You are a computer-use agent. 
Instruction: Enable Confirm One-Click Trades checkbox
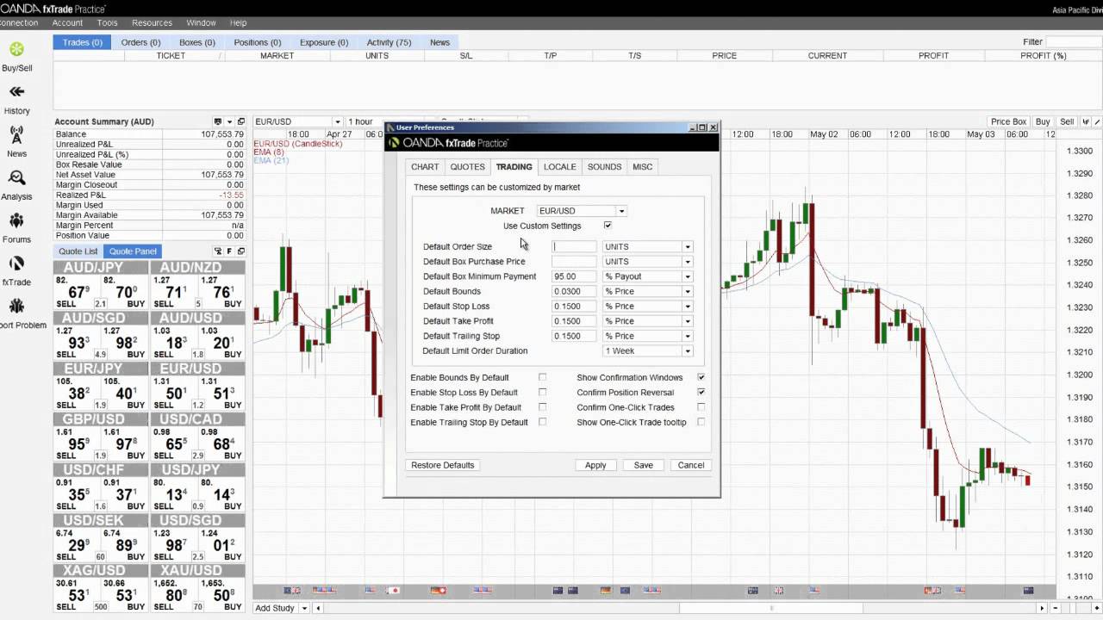(701, 407)
